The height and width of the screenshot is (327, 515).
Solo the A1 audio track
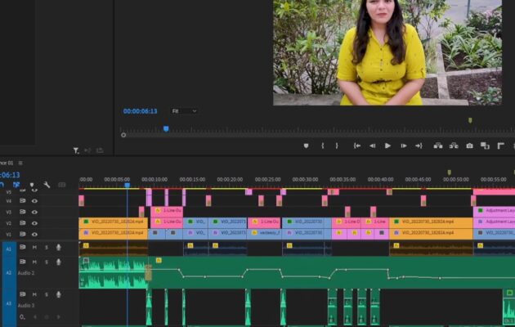46,247
